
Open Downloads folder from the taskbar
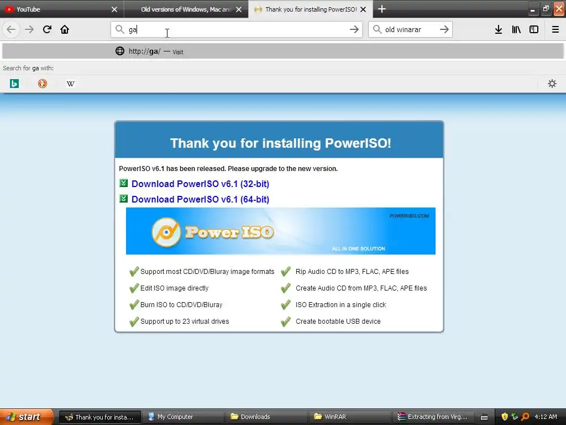[x=265, y=417]
